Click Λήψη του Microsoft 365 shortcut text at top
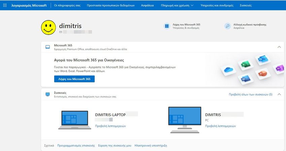Screen dimensions: 286x151 186,25
